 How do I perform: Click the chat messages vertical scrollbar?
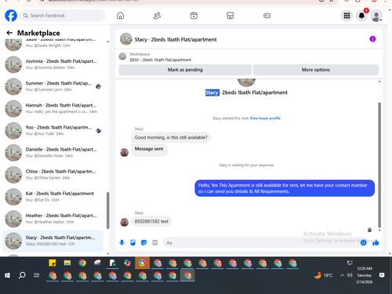(x=379, y=165)
